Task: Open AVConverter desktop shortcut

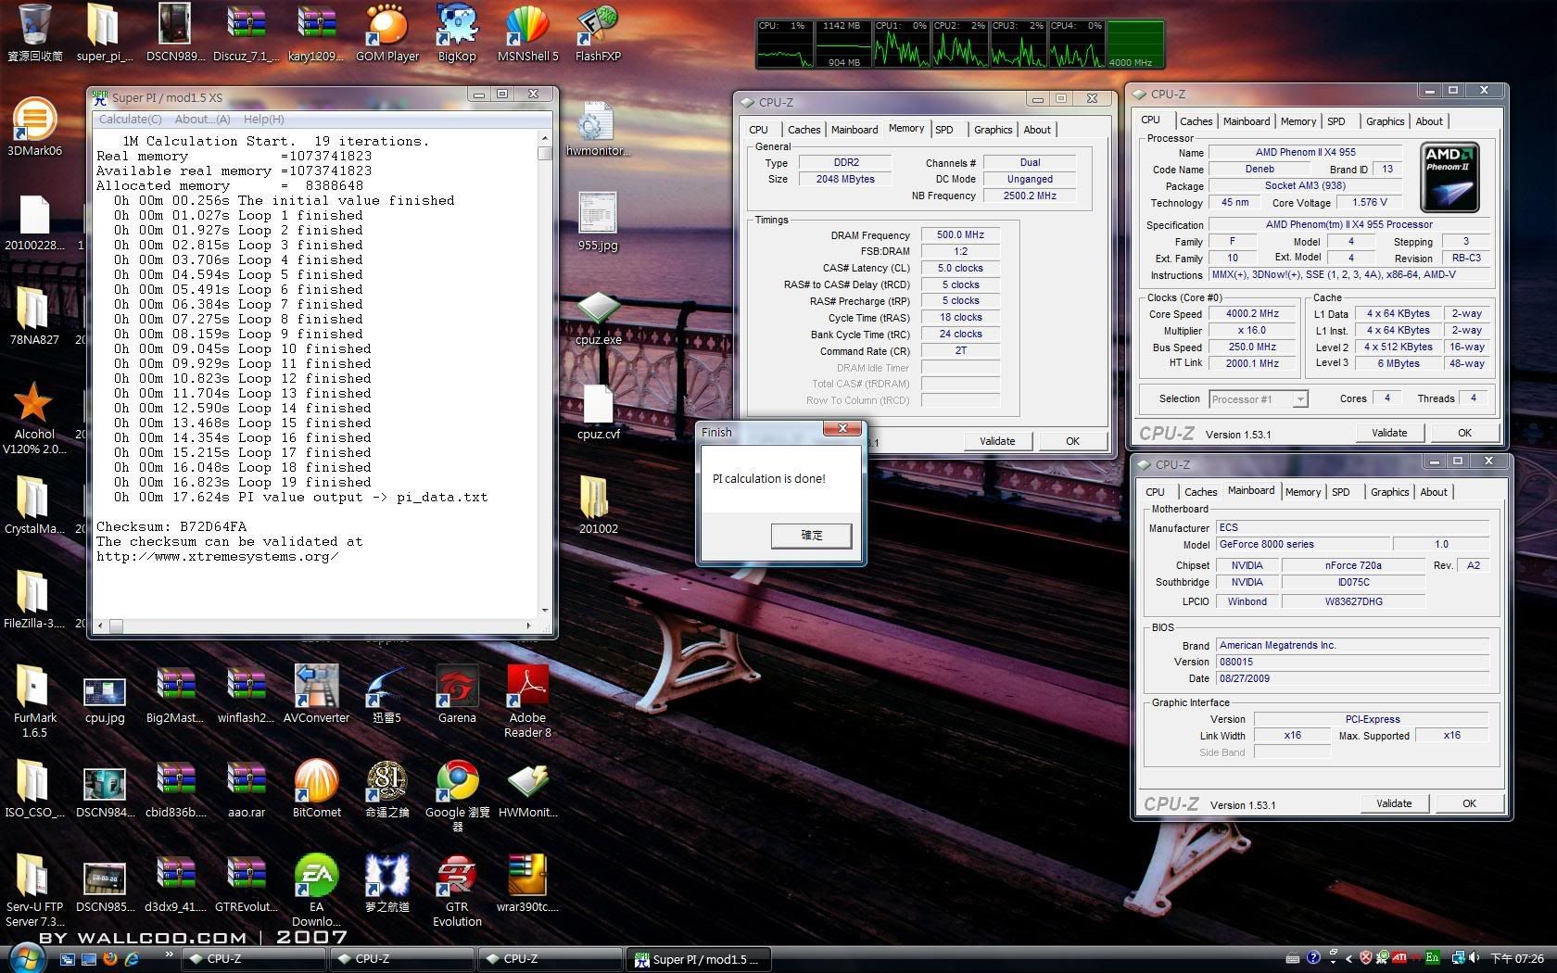Action: coord(316,694)
